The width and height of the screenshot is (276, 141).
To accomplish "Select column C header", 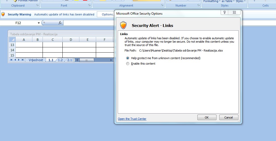I will (53, 40).
